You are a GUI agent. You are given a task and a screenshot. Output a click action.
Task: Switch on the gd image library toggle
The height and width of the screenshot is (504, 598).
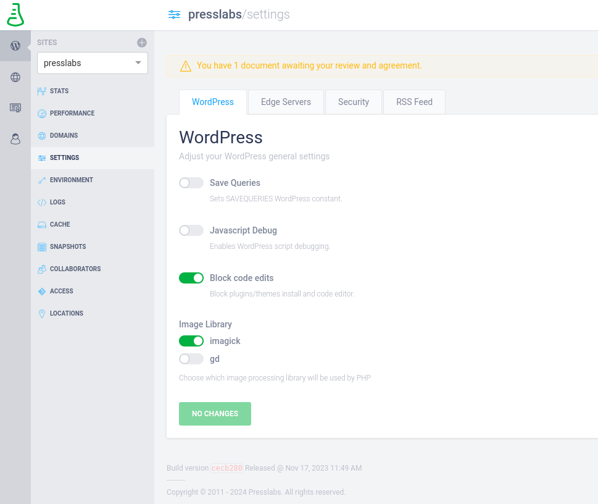(191, 359)
